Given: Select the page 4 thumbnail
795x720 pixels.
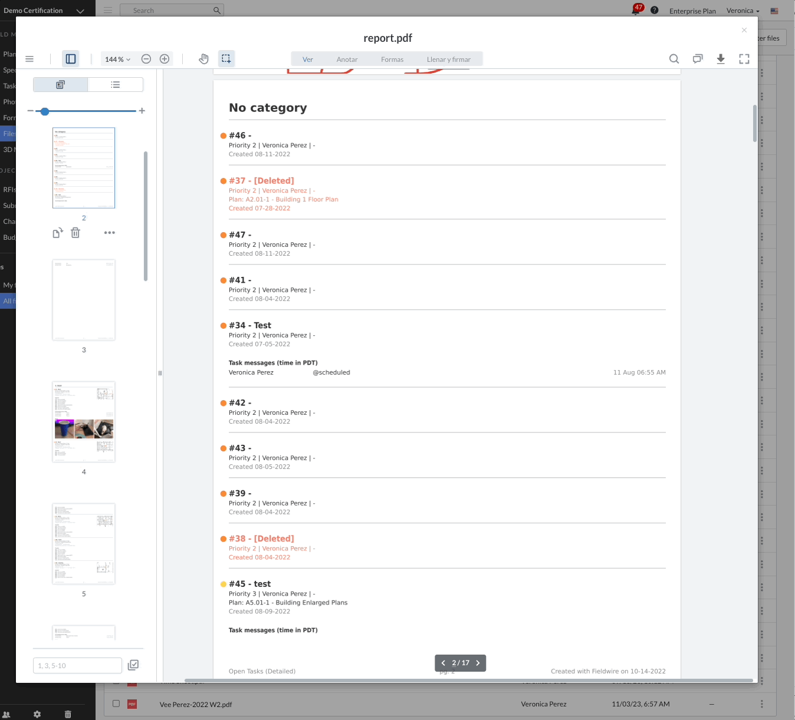Looking at the screenshot, I should [x=84, y=422].
